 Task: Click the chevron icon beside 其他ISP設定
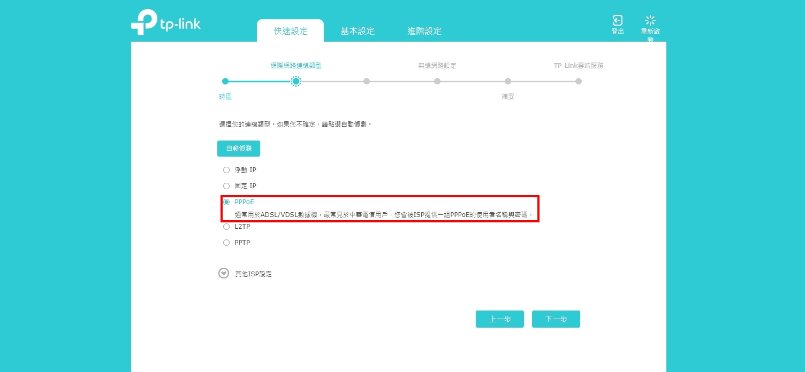click(x=224, y=273)
